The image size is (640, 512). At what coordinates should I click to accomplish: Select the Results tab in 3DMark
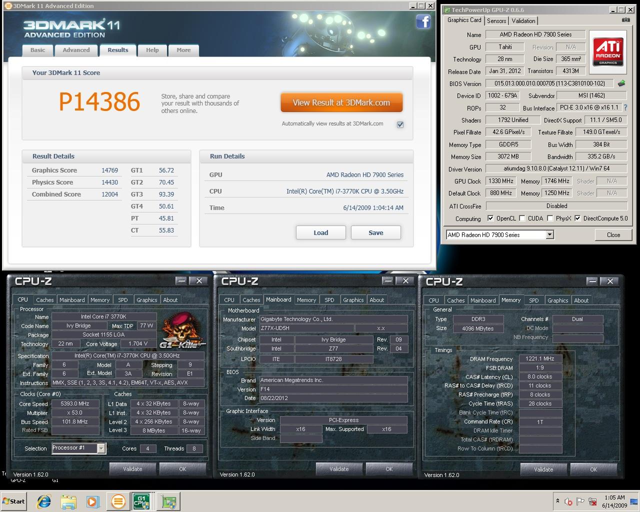[x=118, y=50]
